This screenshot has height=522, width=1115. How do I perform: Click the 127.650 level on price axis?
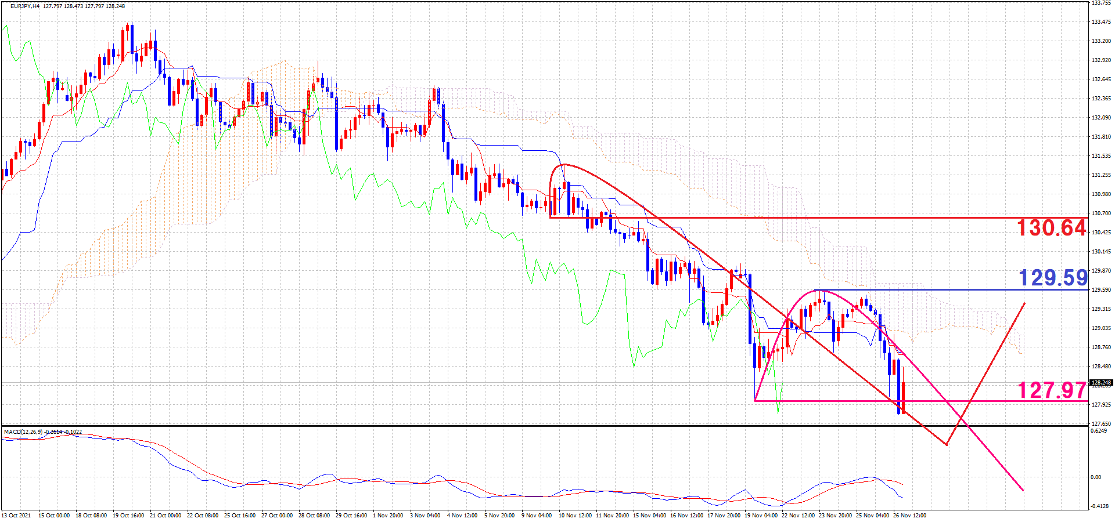pos(1101,424)
